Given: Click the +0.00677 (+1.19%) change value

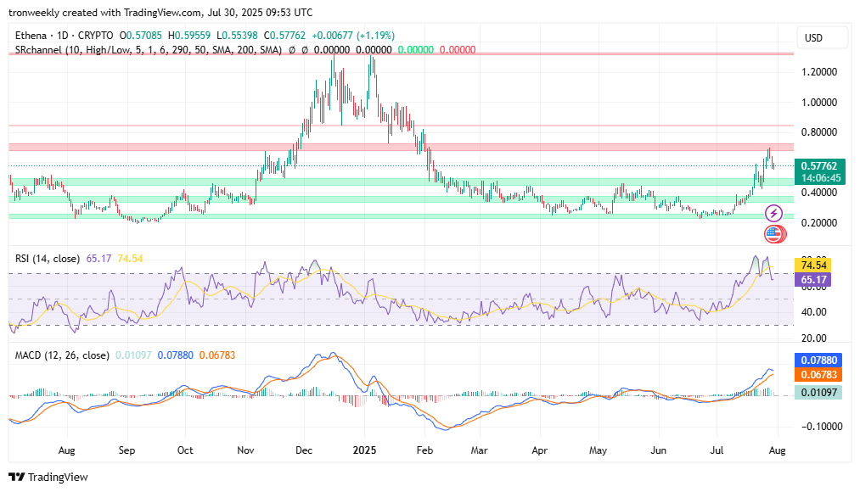Looking at the screenshot, I should coord(353,36).
